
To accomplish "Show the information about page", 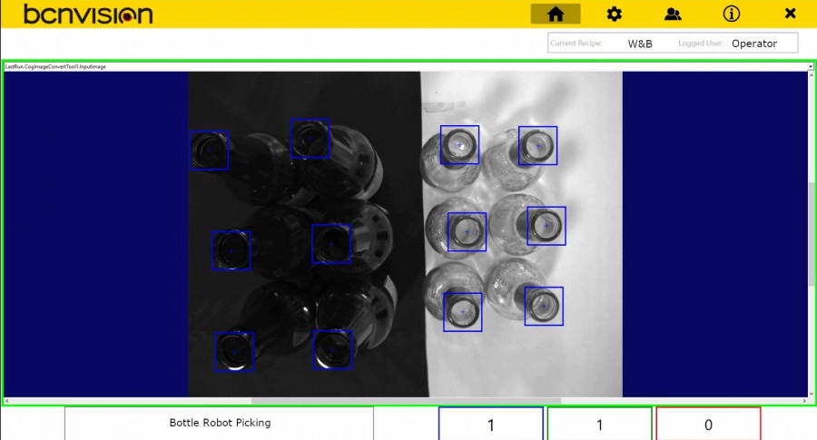I will [731, 14].
